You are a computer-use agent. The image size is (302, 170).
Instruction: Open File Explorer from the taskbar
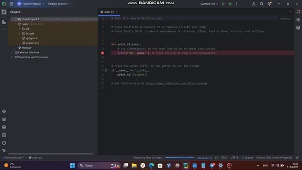coord(134,166)
